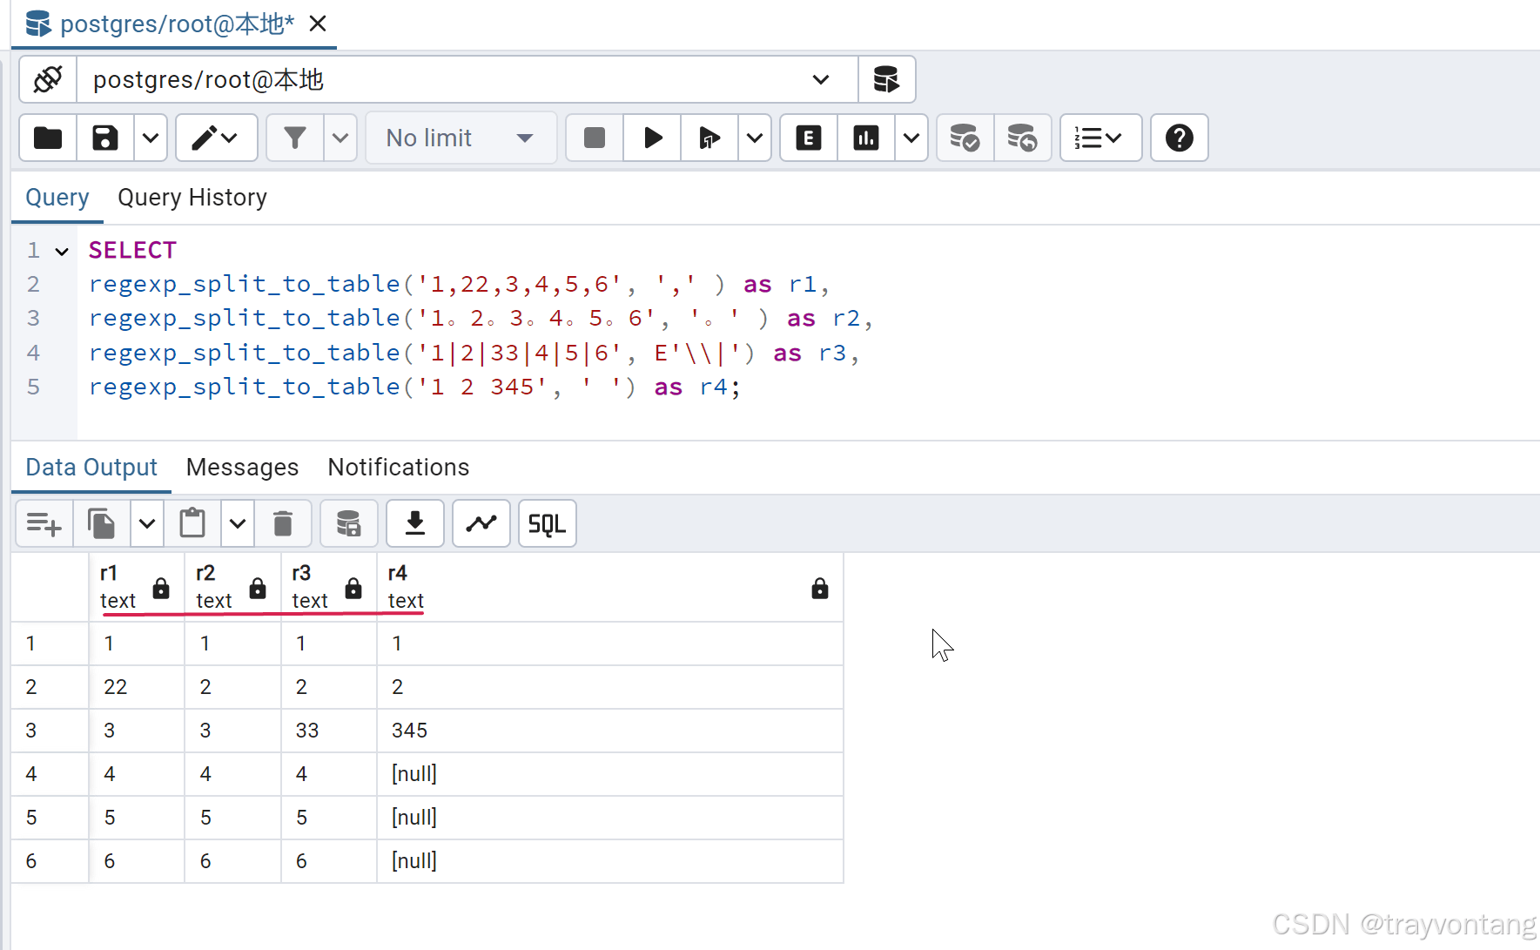
Task: Click the Explain Analyze button
Action: (866, 138)
